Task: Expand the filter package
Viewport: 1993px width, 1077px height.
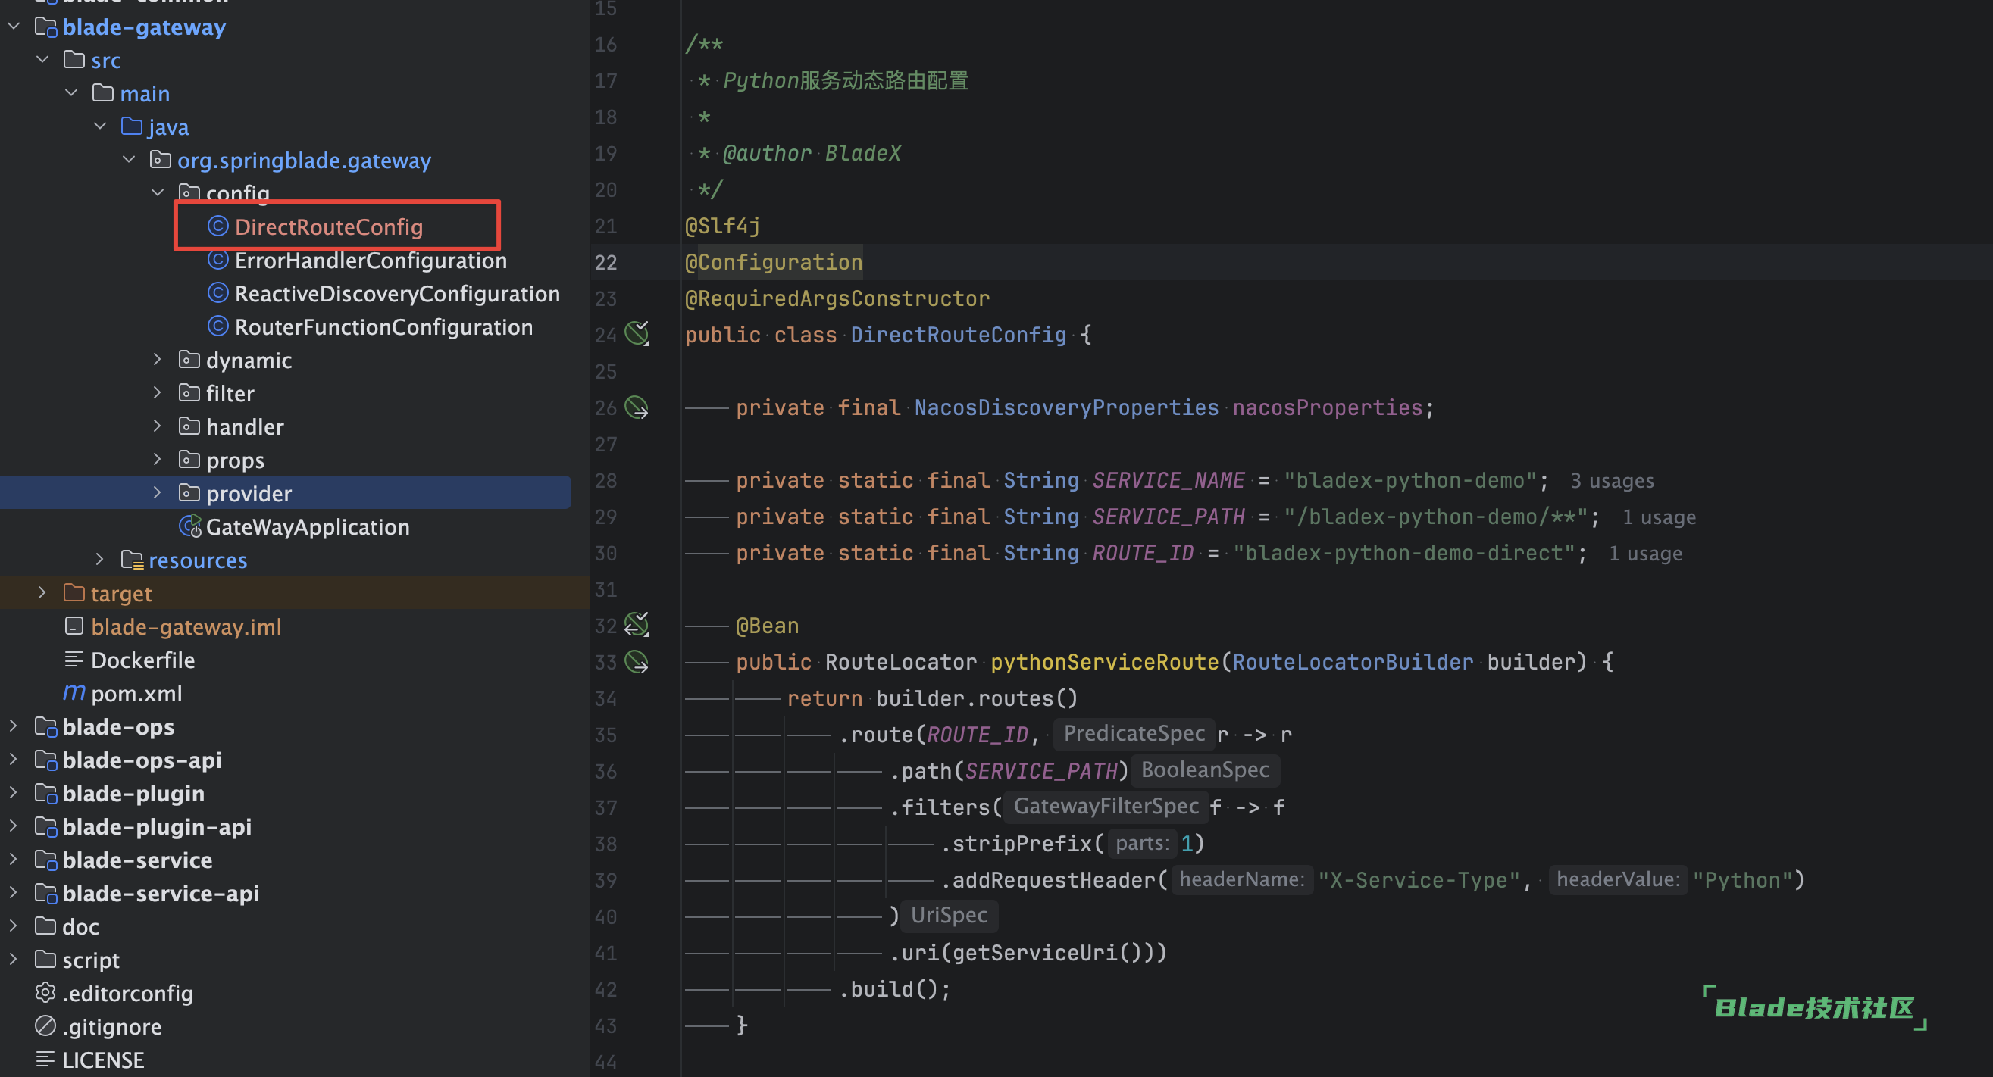Action: (x=157, y=393)
